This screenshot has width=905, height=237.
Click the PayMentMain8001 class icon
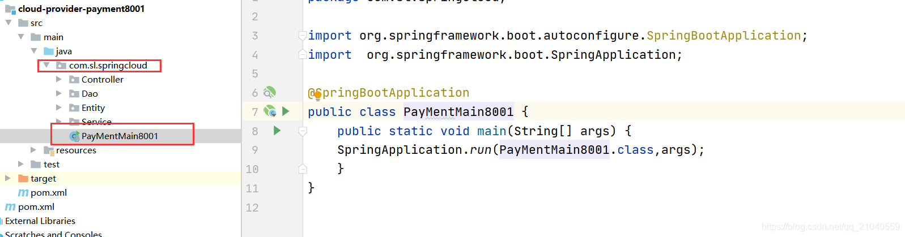pyautogui.click(x=74, y=136)
